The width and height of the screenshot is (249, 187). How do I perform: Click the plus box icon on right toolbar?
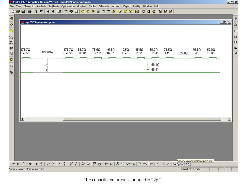236,37
